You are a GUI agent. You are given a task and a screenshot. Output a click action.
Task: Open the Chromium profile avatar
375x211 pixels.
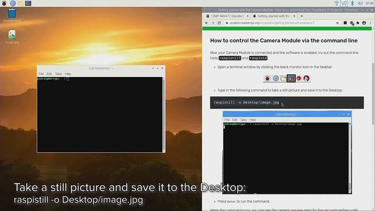364,23
